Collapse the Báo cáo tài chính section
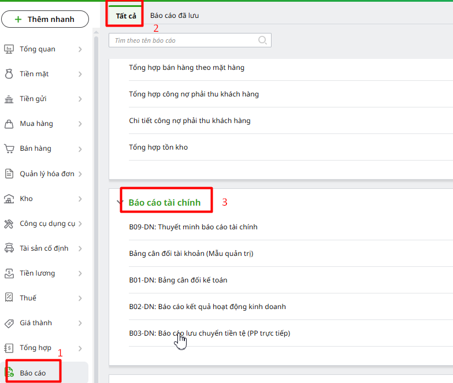 click(120, 203)
